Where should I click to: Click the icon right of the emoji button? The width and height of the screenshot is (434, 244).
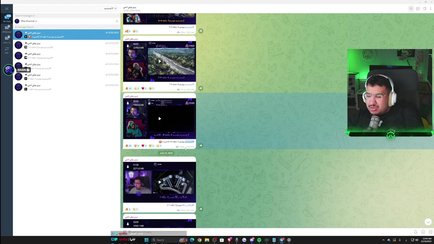[x=430, y=232]
